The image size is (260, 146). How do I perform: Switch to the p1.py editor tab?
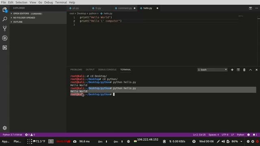click(76, 8)
